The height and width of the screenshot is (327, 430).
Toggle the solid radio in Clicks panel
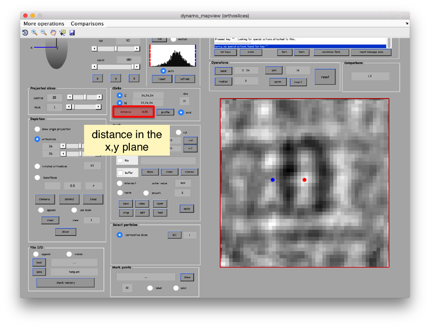pyautogui.click(x=181, y=112)
